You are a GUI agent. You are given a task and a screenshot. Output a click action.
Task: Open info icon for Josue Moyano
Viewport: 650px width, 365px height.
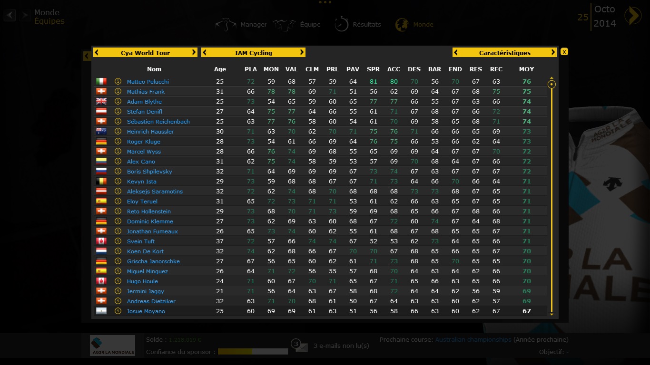118,311
